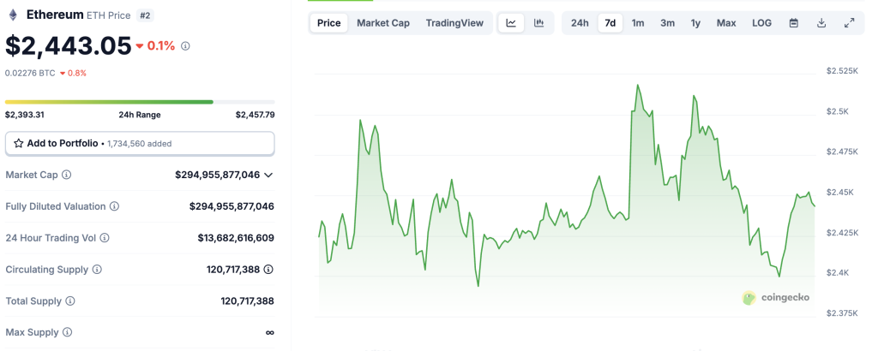Set chart range to Max
This screenshot has height=351, width=878.
726,23
